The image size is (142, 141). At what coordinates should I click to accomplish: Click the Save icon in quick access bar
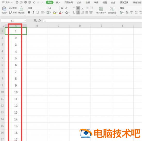pyautogui.click(x=17, y=2)
